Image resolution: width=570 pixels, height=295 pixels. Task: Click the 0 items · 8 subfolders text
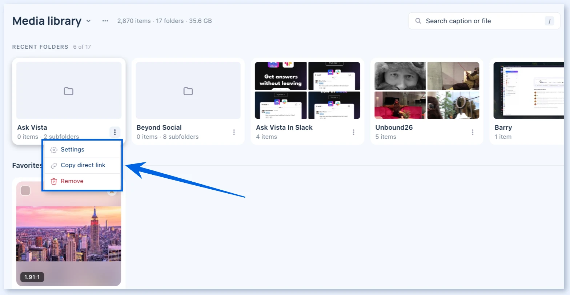pyautogui.click(x=168, y=137)
